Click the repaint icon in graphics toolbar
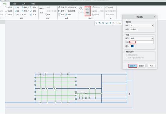The width and height of the screenshot is (166, 114). point(106,23)
